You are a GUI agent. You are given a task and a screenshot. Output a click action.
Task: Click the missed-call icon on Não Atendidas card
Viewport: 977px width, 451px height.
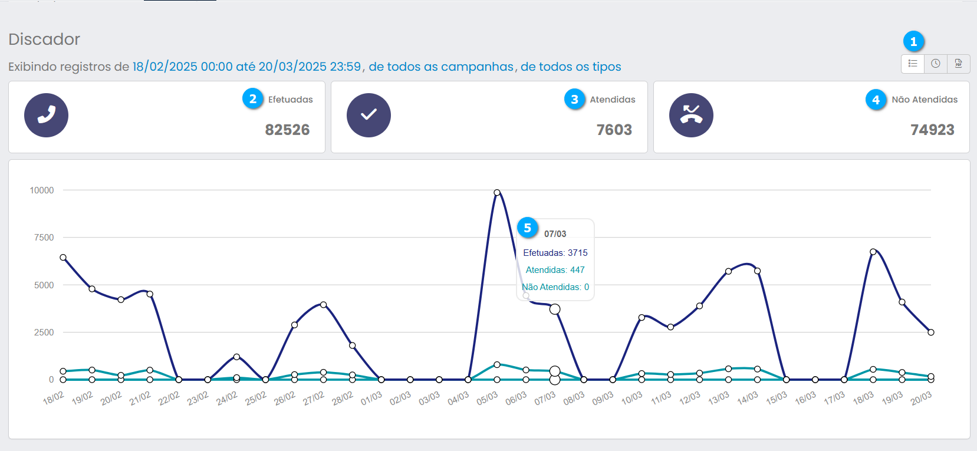point(691,115)
